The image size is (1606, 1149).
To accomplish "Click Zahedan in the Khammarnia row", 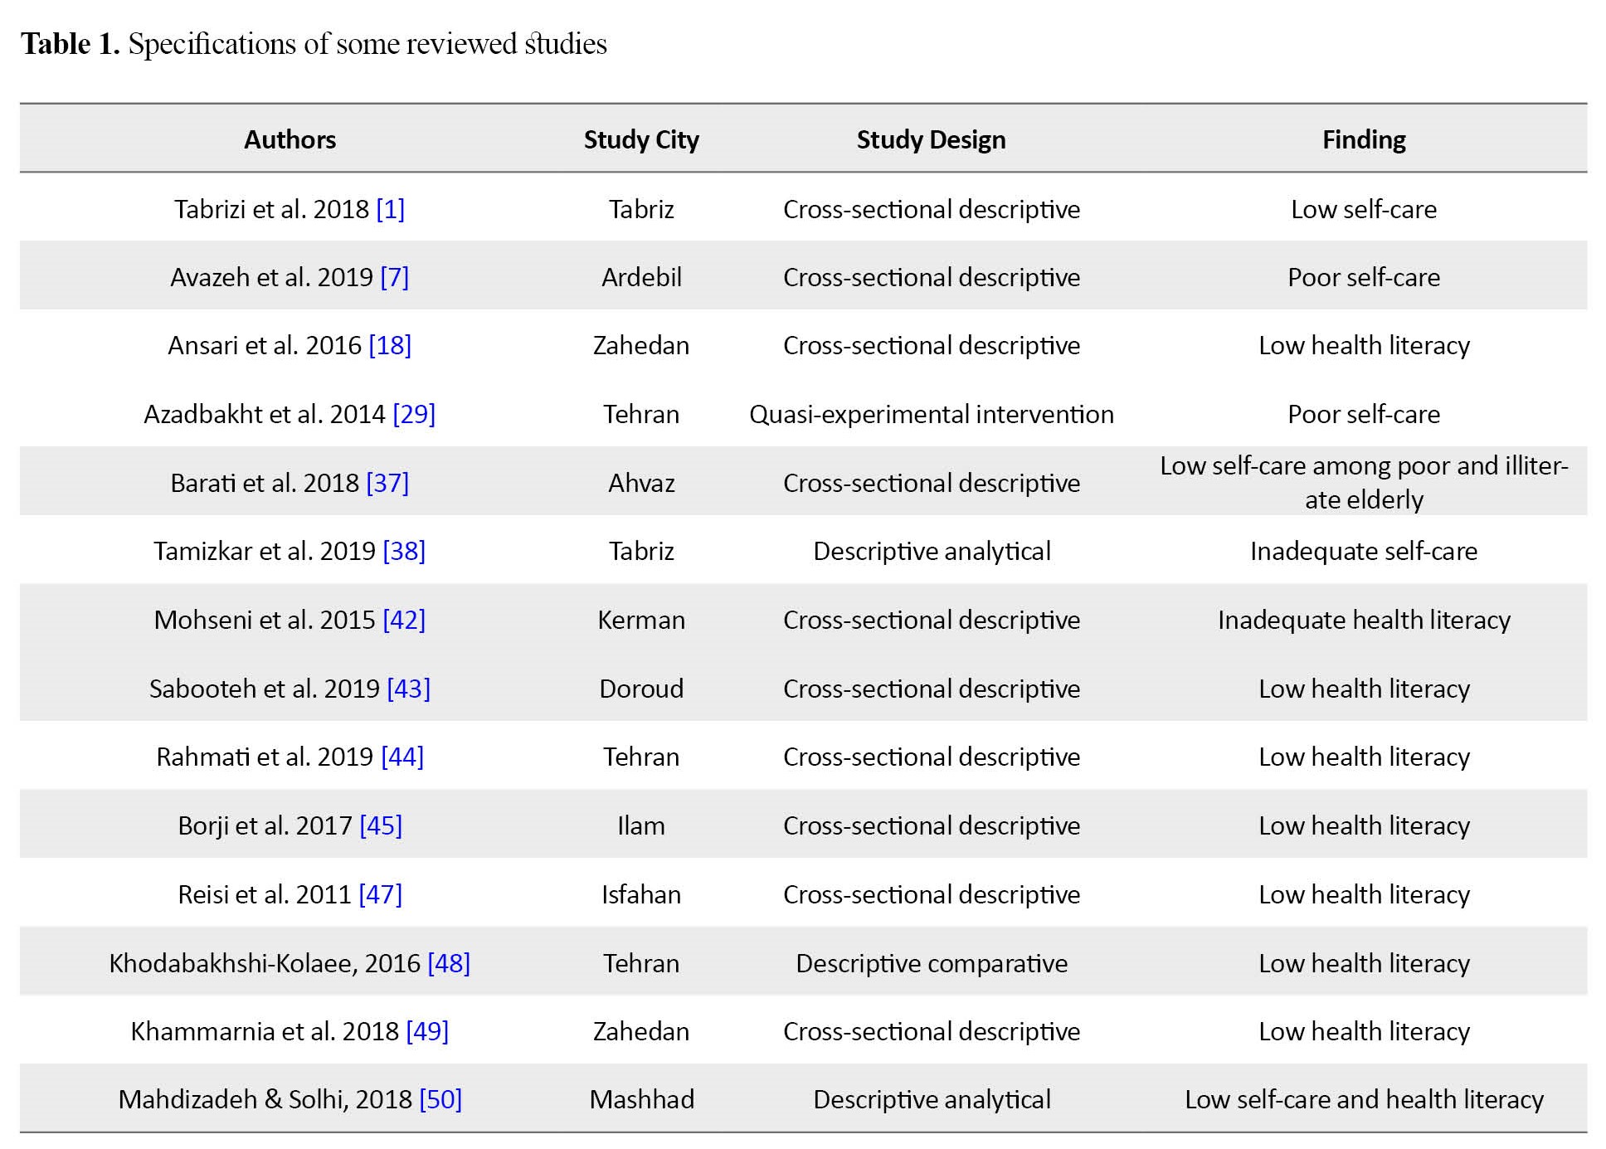I will 641,1031.
